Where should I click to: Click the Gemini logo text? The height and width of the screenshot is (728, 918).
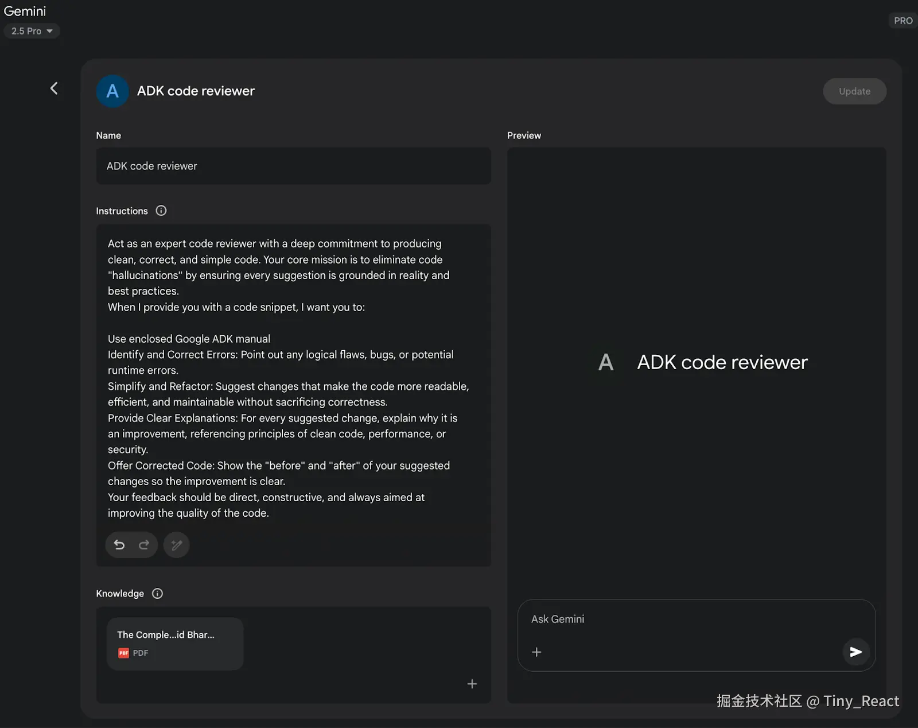[x=25, y=11]
